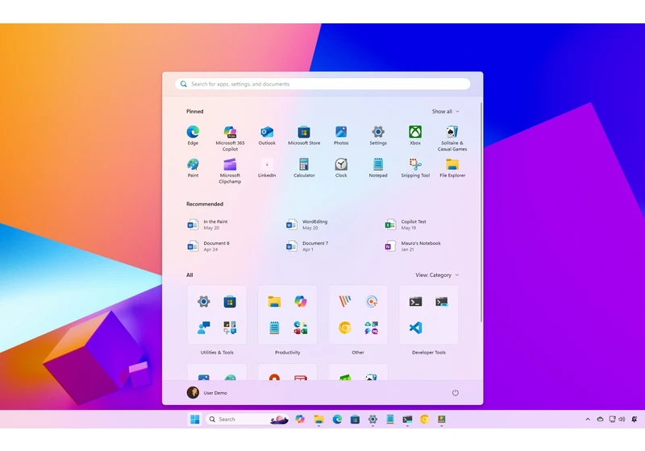Open File Explorer from the taskbar
The width and height of the screenshot is (645, 451).
[x=318, y=419]
